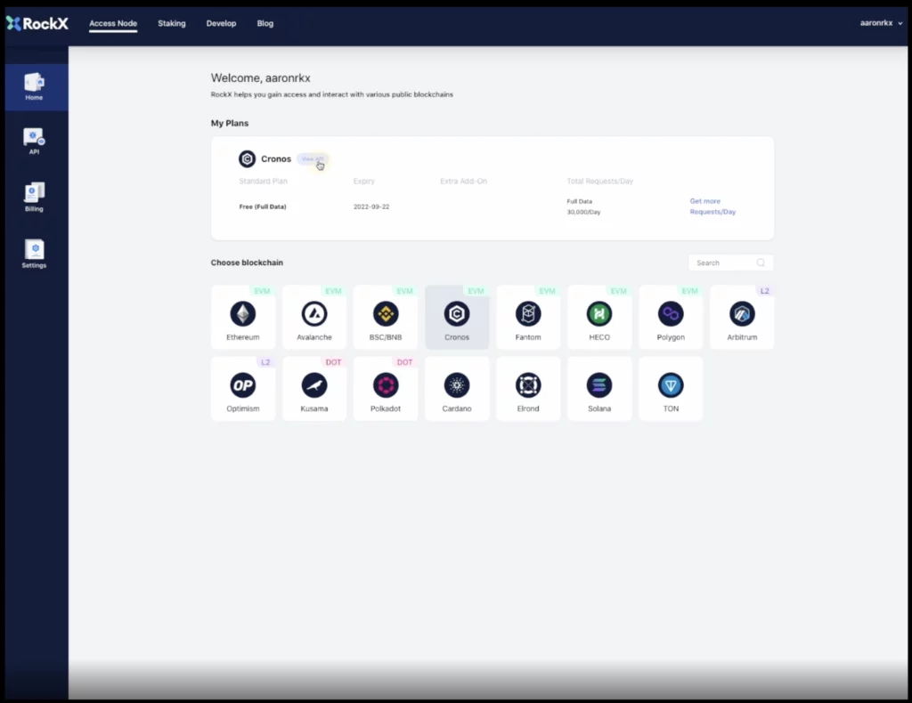Click the DOT tag on Polkadot card
The width and height of the screenshot is (912, 703).
click(x=404, y=362)
